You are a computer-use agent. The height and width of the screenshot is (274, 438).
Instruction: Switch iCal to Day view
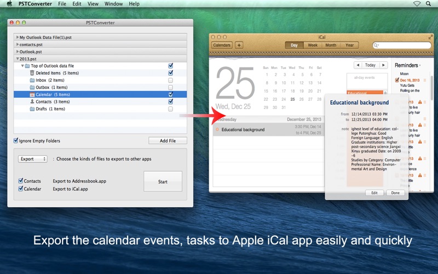coord(294,45)
